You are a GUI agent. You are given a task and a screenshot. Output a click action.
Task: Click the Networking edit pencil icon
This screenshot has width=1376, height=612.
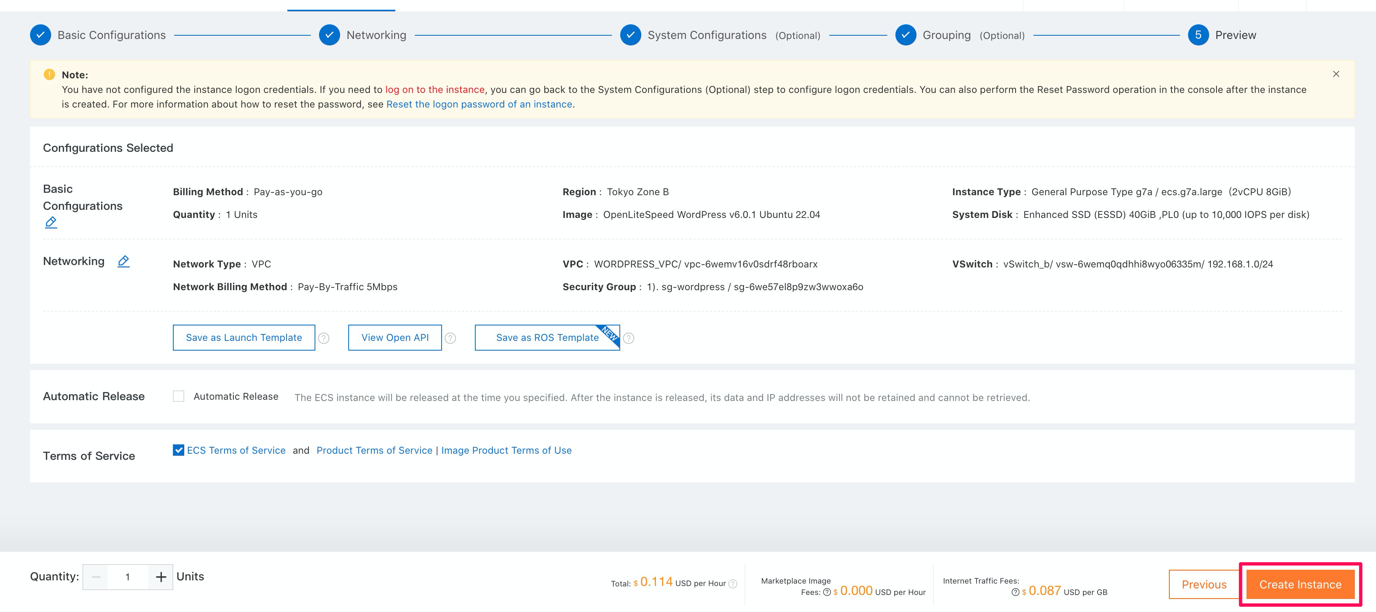pos(123,261)
